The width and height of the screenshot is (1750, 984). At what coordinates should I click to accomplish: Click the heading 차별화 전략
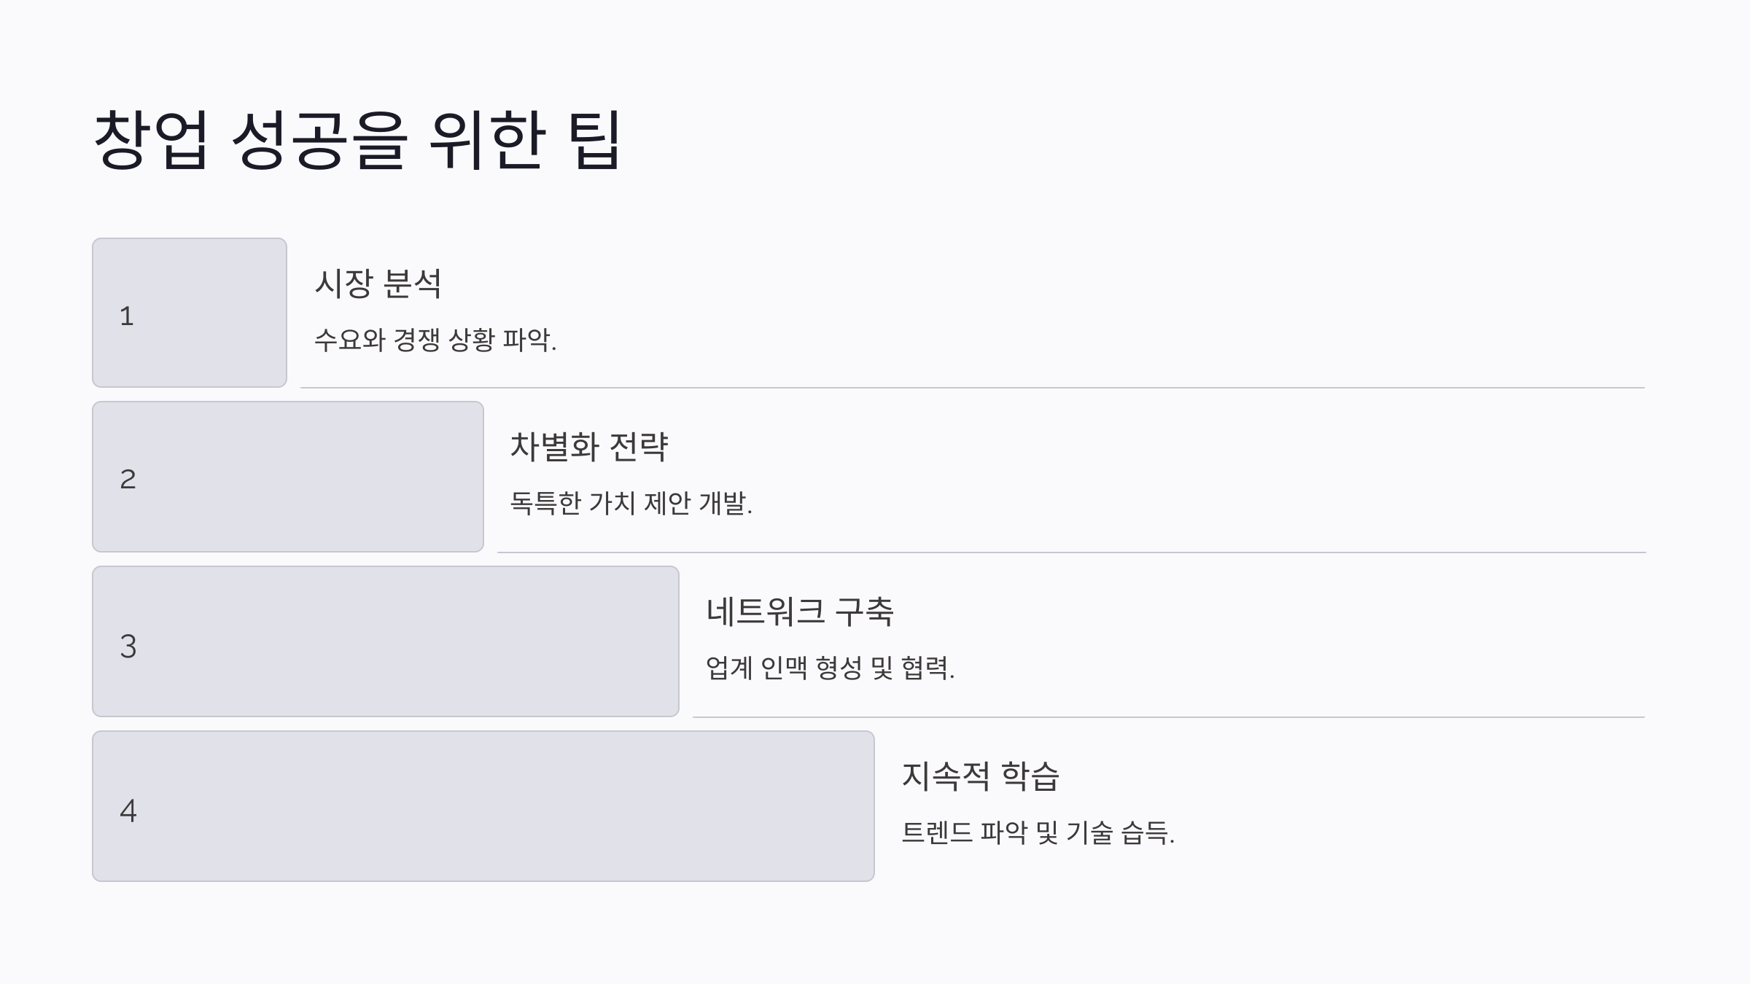tap(588, 447)
